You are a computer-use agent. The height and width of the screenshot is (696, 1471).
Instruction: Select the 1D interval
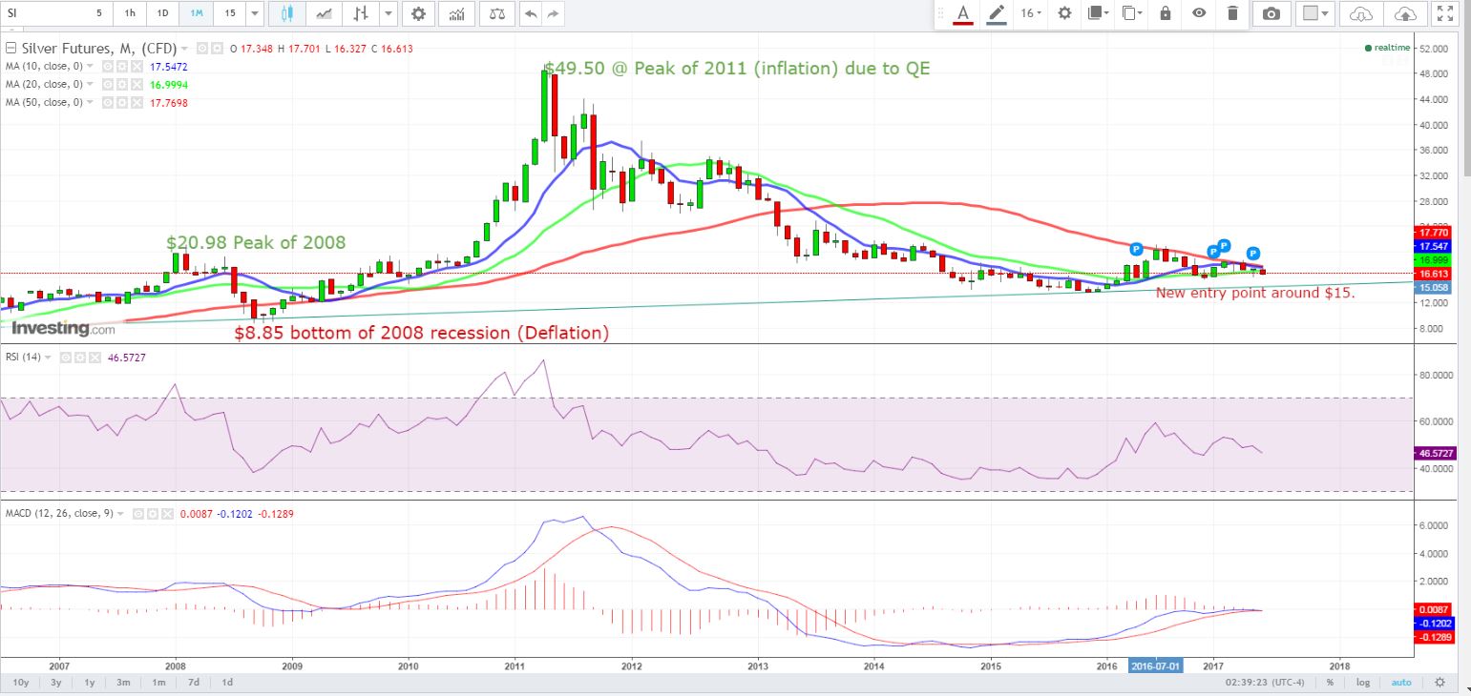coord(162,13)
